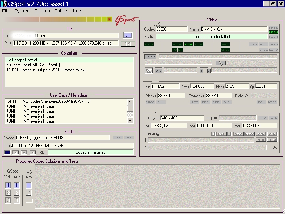Click the IPBS frame-type icon
The image size is (285, 214).
coord(150,57)
